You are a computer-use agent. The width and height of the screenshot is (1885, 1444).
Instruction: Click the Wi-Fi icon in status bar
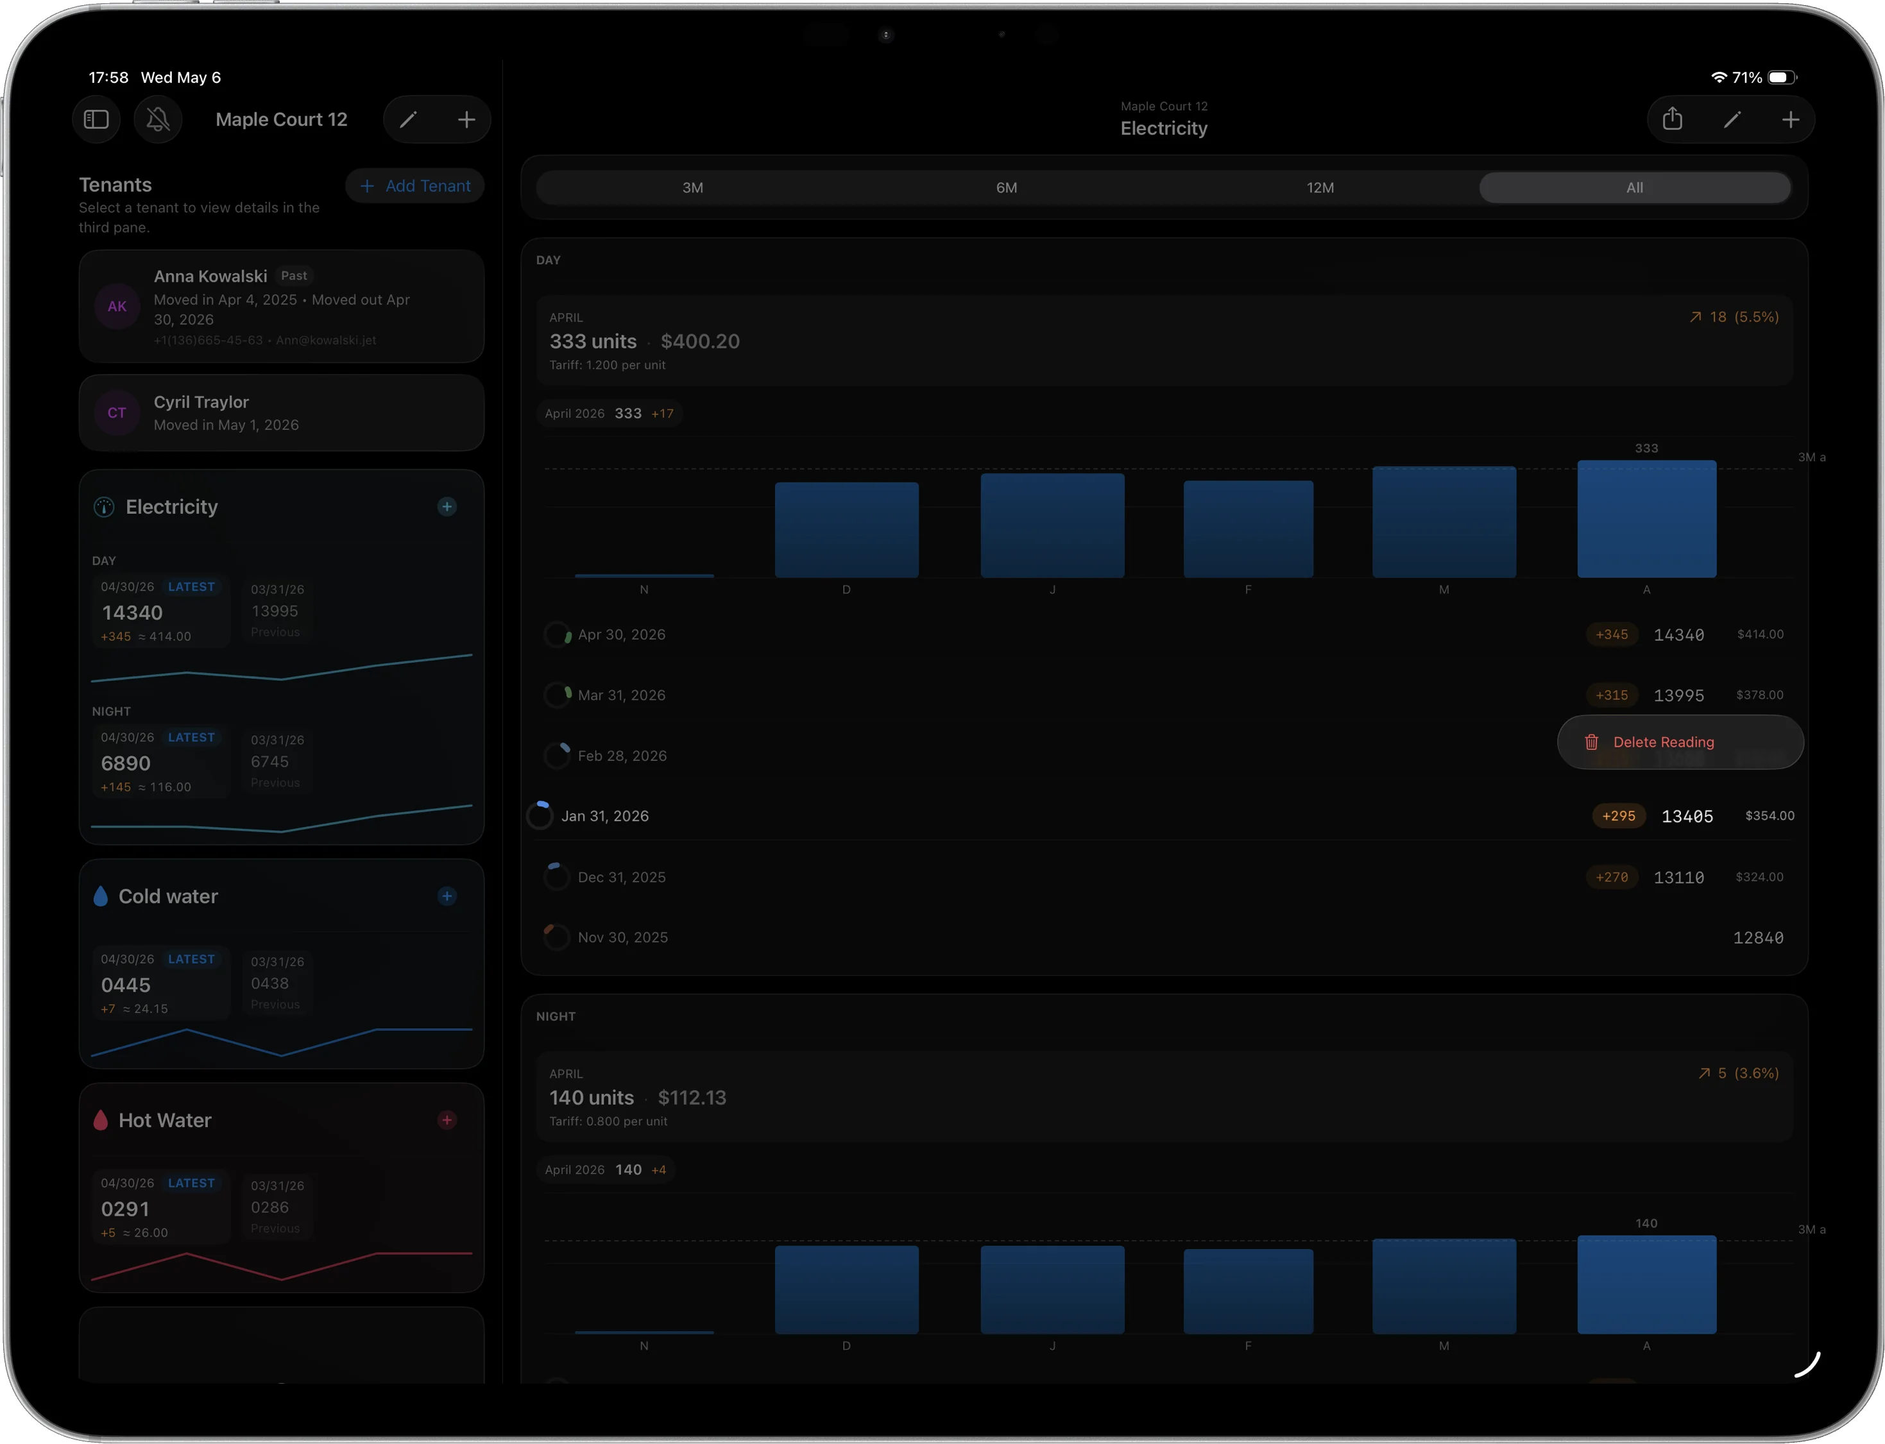(1719, 78)
